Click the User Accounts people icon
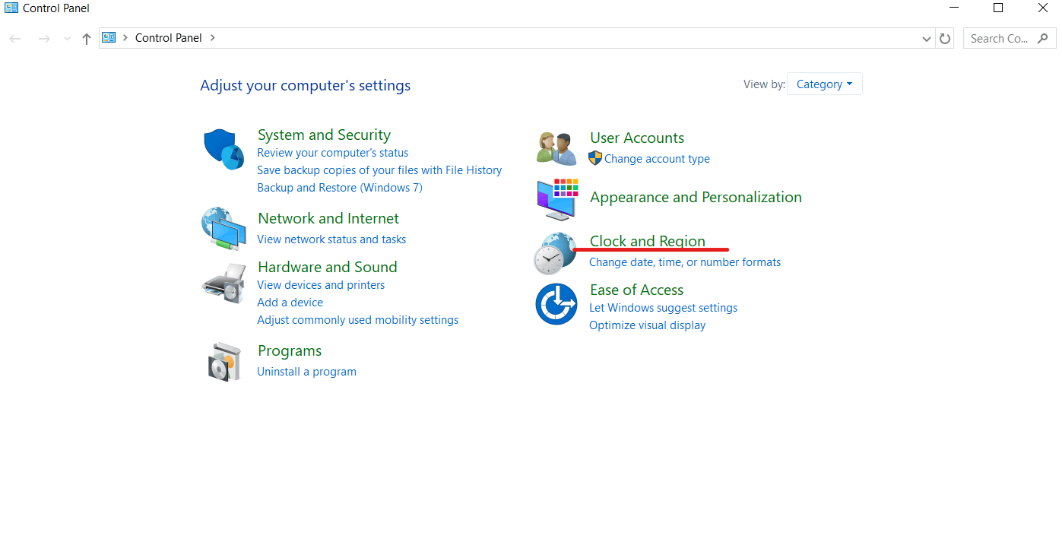This screenshot has width=1062, height=542. (556, 148)
